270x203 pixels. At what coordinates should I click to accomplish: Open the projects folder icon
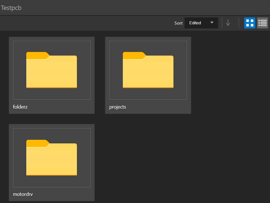(x=148, y=70)
